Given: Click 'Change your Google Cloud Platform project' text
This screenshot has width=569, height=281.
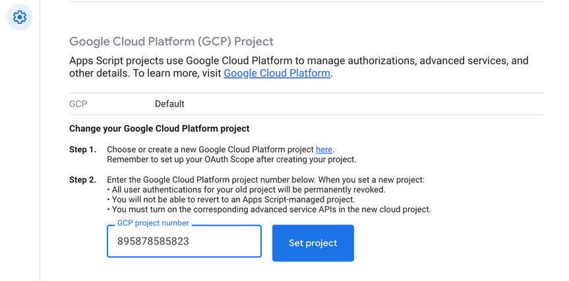Looking at the screenshot, I should tap(160, 128).
